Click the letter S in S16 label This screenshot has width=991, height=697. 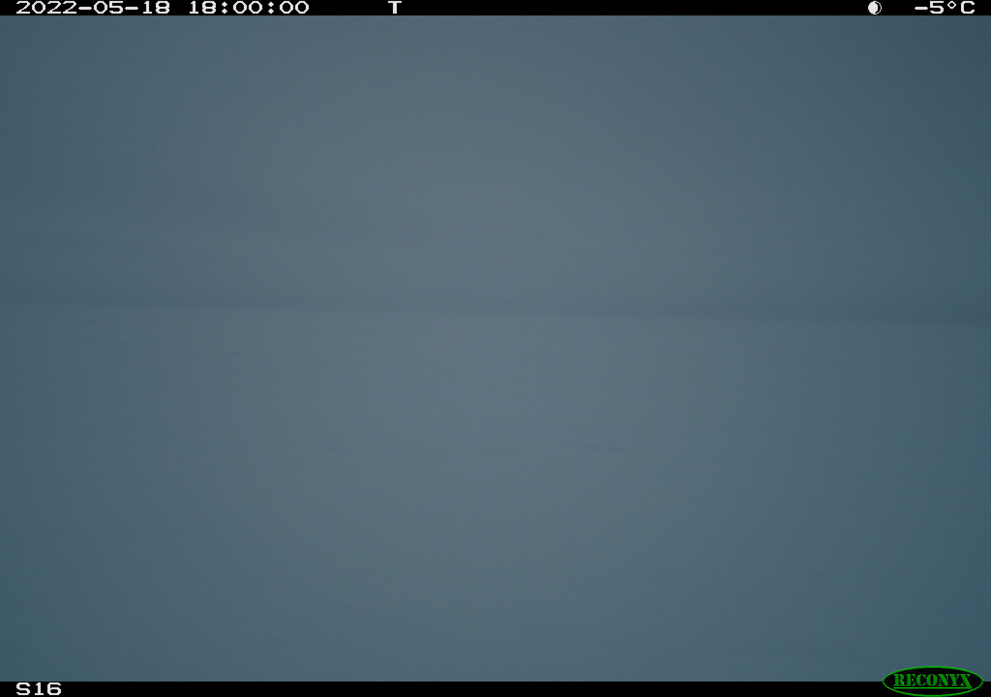[x=23, y=689]
